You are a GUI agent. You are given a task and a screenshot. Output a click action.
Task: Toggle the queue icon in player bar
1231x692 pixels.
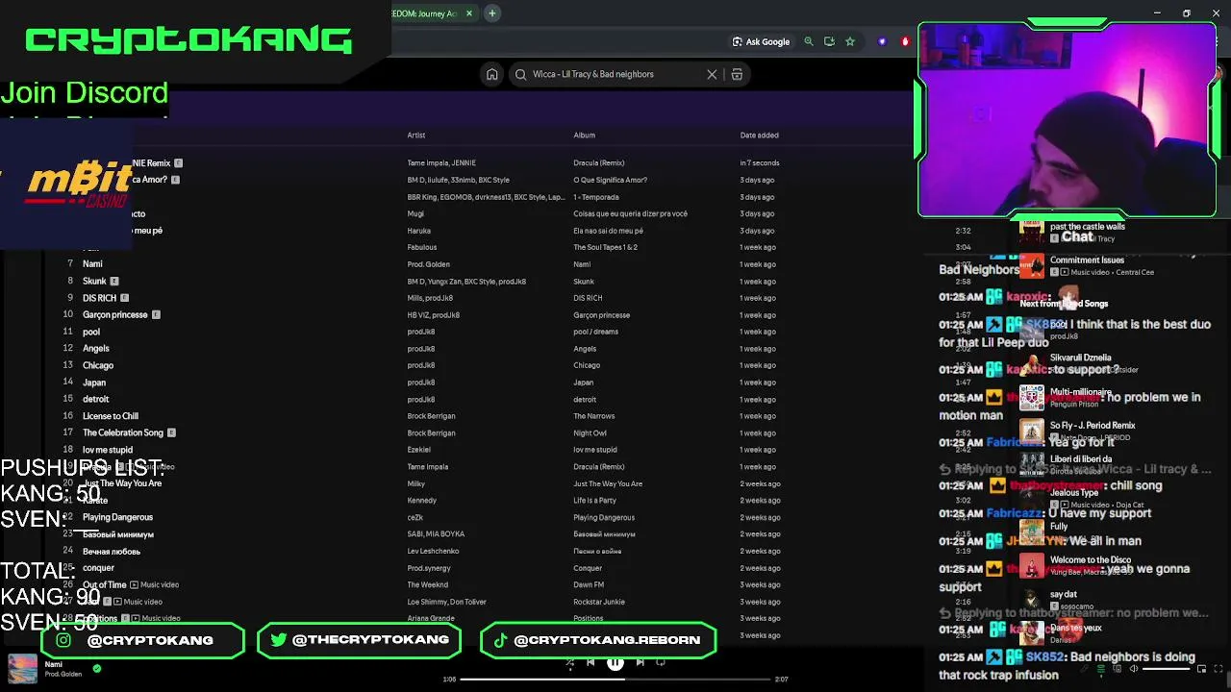click(x=1101, y=669)
